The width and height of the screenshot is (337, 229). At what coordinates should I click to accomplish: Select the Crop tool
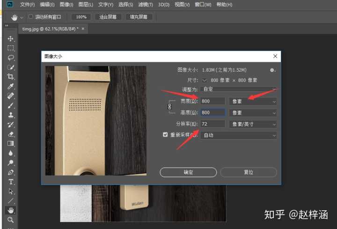pos(10,77)
